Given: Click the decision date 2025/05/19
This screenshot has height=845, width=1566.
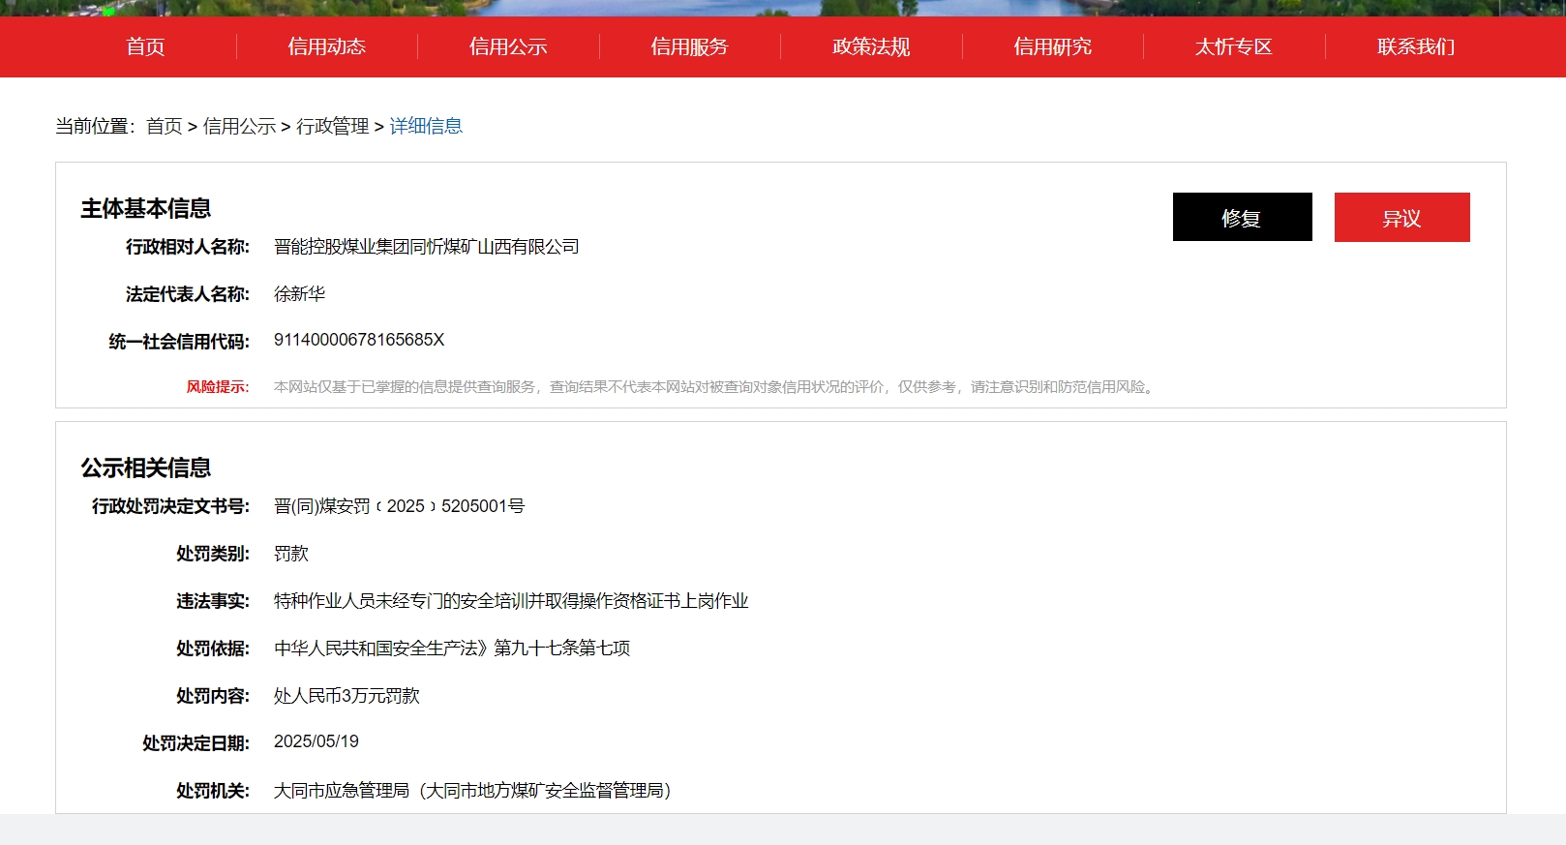Looking at the screenshot, I should [x=316, y=741].
